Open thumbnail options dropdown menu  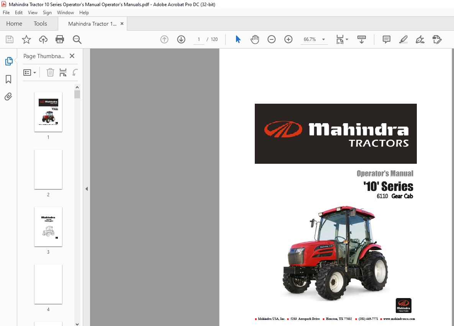30,72
